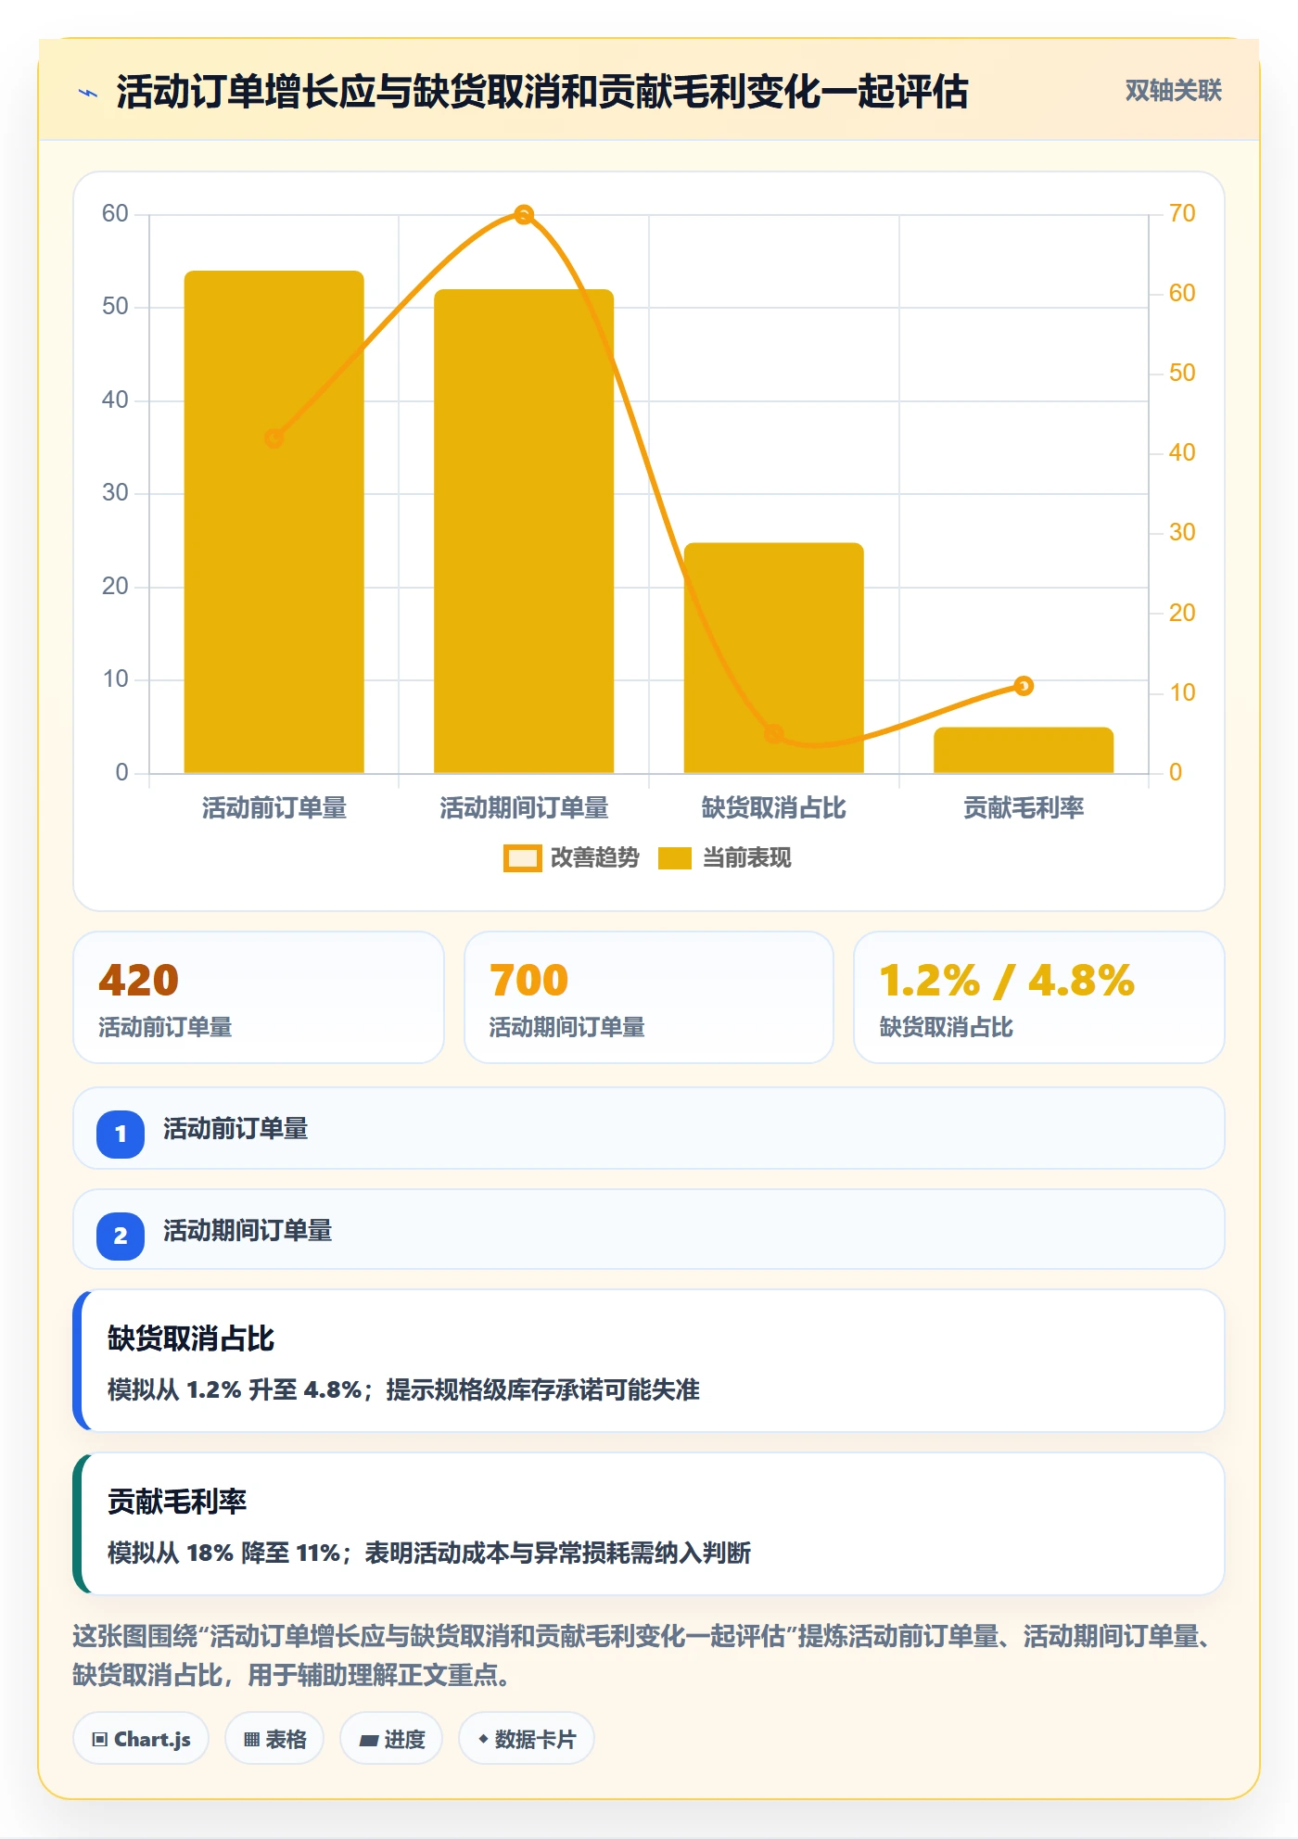The image size is (1298, 1839).
Task: Click the 1.2% / 4.8% stat value
Action: click(1007, 981)
